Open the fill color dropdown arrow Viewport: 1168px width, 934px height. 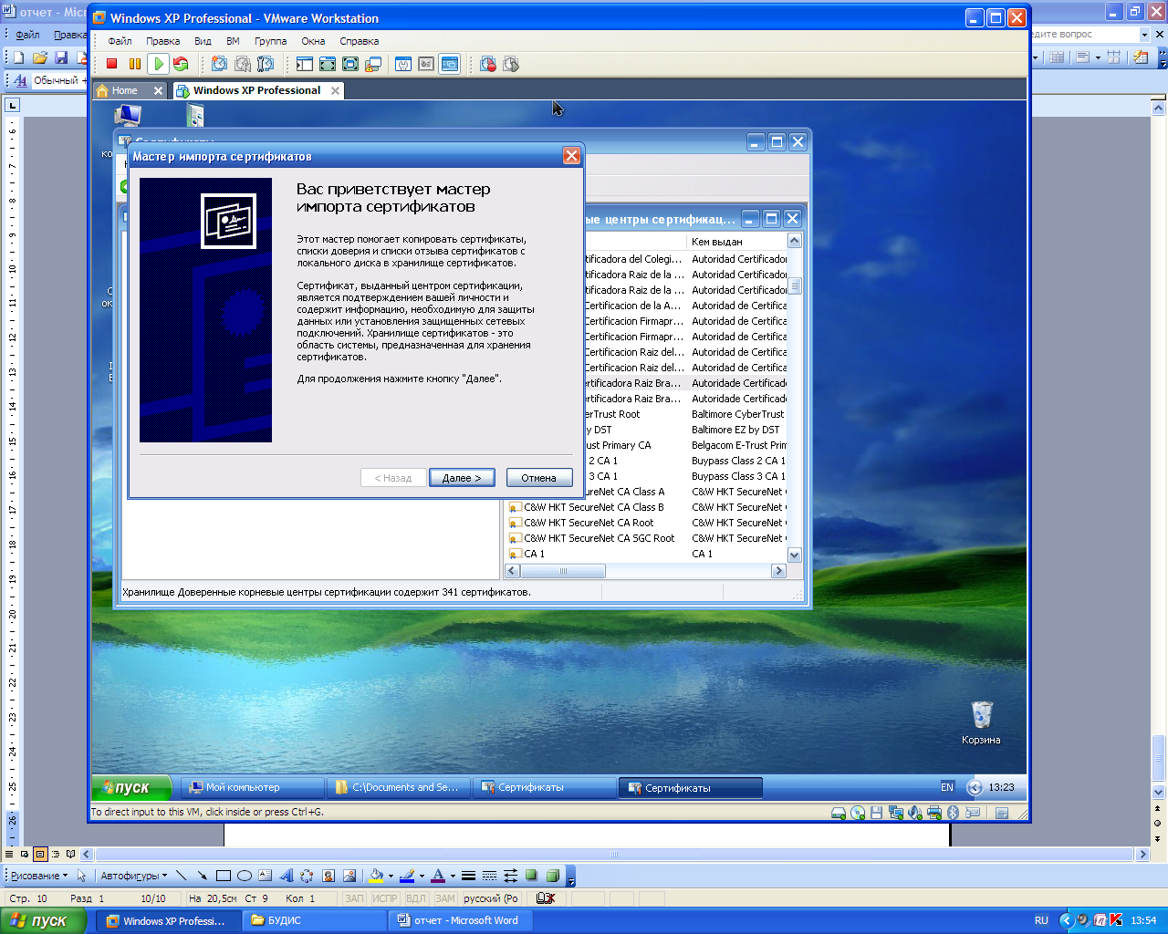(x=391, y=876)
